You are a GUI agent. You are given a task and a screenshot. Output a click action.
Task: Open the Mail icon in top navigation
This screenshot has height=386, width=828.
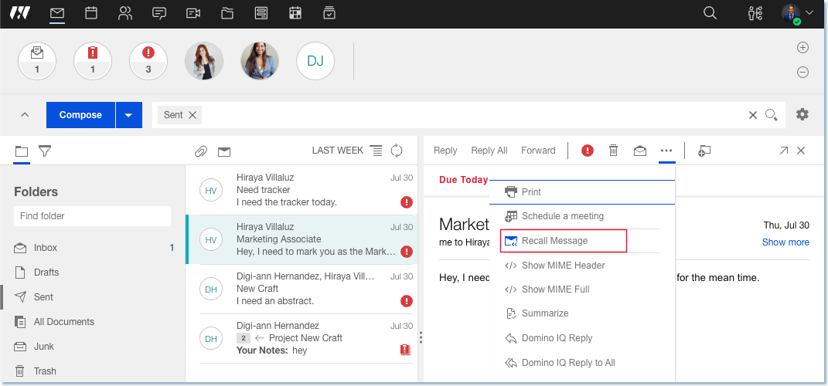pos(57,12)
